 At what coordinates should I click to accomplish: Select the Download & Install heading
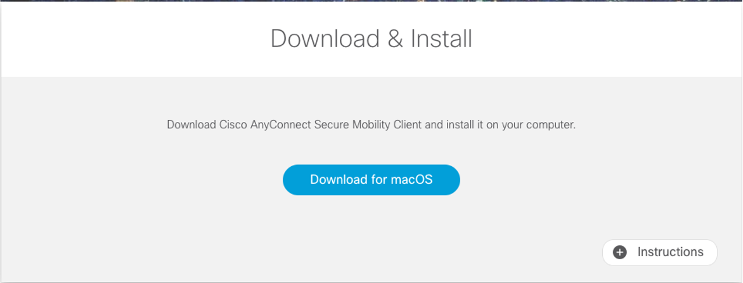[x=371, y=39]
